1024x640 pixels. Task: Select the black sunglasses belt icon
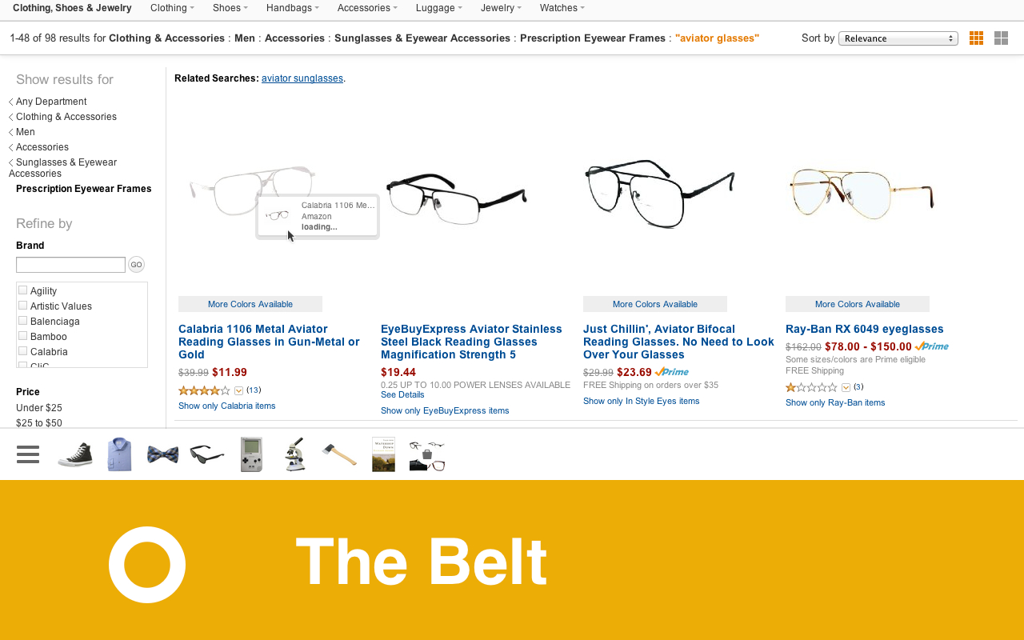[x=207, y=454]
